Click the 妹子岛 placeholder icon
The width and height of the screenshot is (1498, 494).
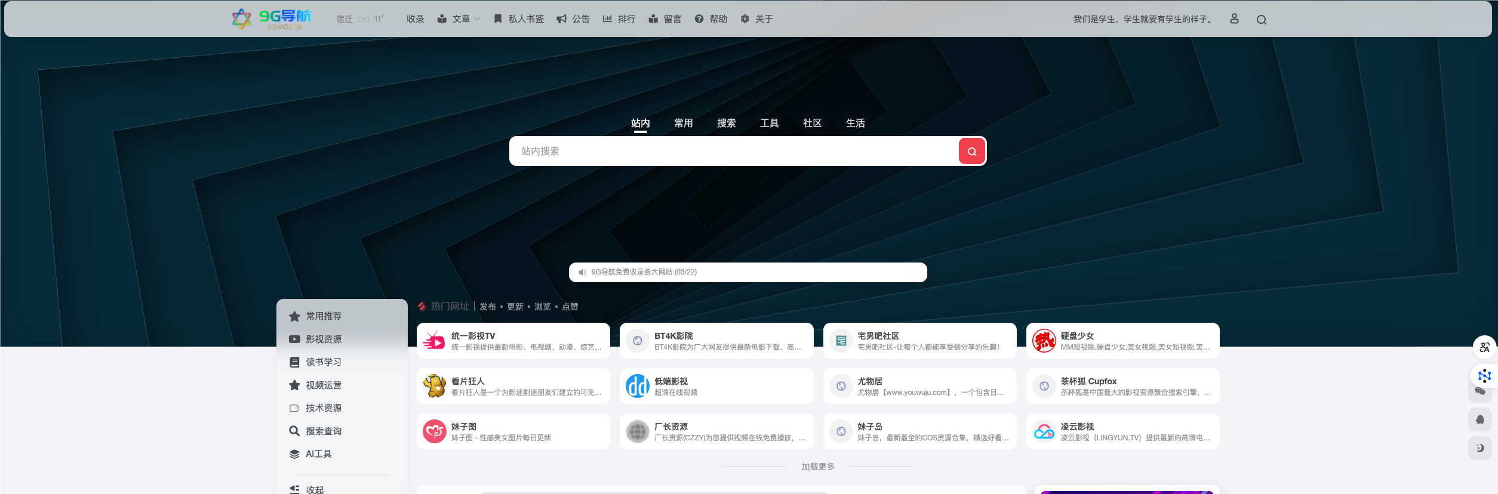841,431
